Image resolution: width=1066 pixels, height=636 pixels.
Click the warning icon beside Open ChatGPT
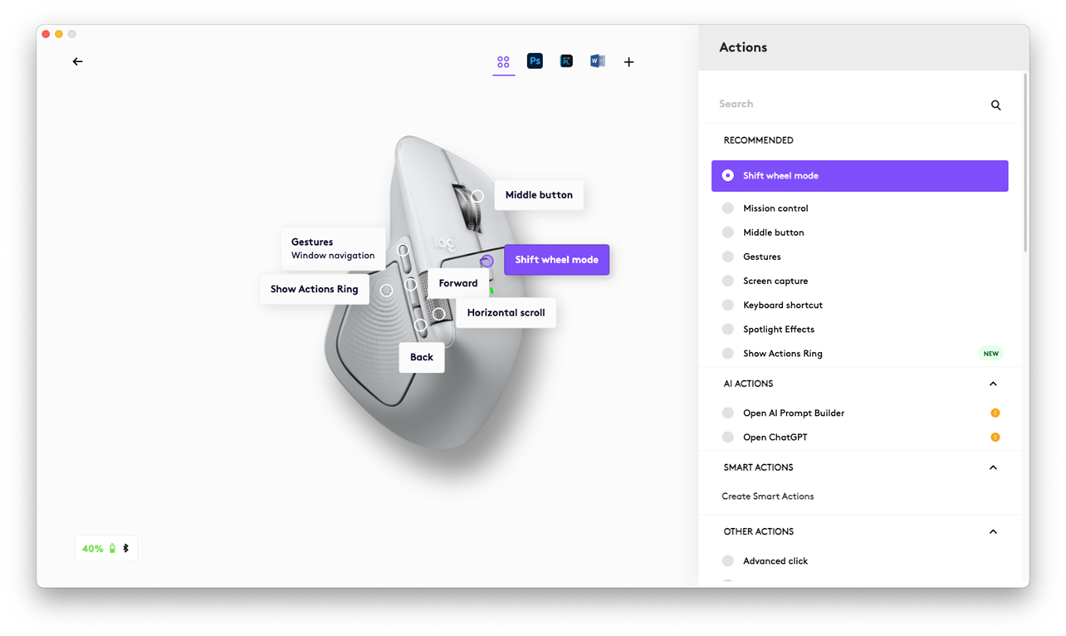[x=995, y=436]
